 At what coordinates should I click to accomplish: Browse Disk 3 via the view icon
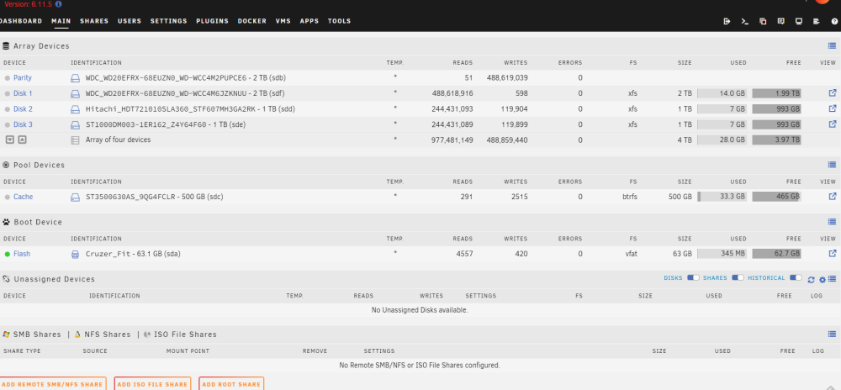833,124
